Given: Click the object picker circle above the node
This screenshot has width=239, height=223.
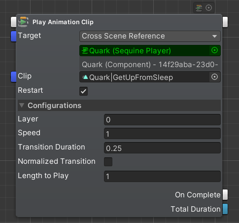Looking at the screenshot, I should 208,8.
